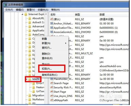Image resolution: width=131 pixels, height=106 pixels.
Task: Open the 收藏夹(A) menu
Action: [43, 10]
